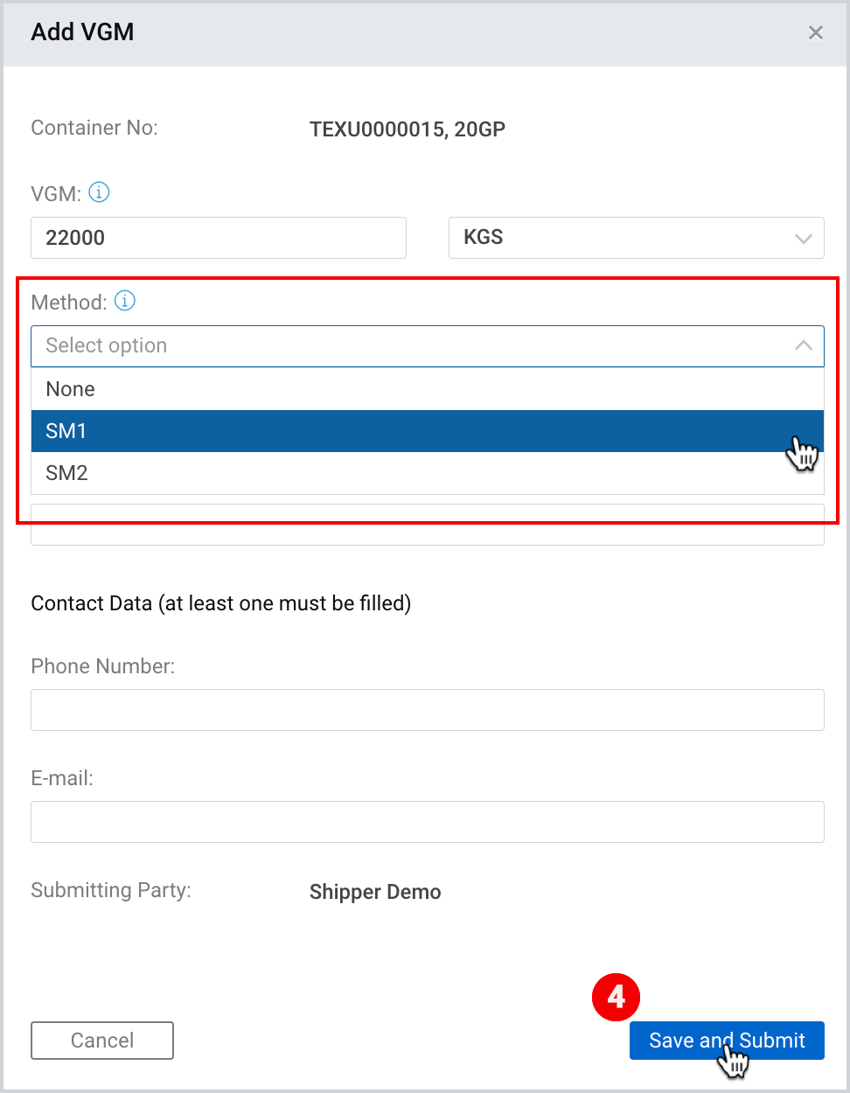Click the Shipper Demo submitting party text
Image resolution: width=850 pixels, height=1093 pixels.
coord(375,892)
